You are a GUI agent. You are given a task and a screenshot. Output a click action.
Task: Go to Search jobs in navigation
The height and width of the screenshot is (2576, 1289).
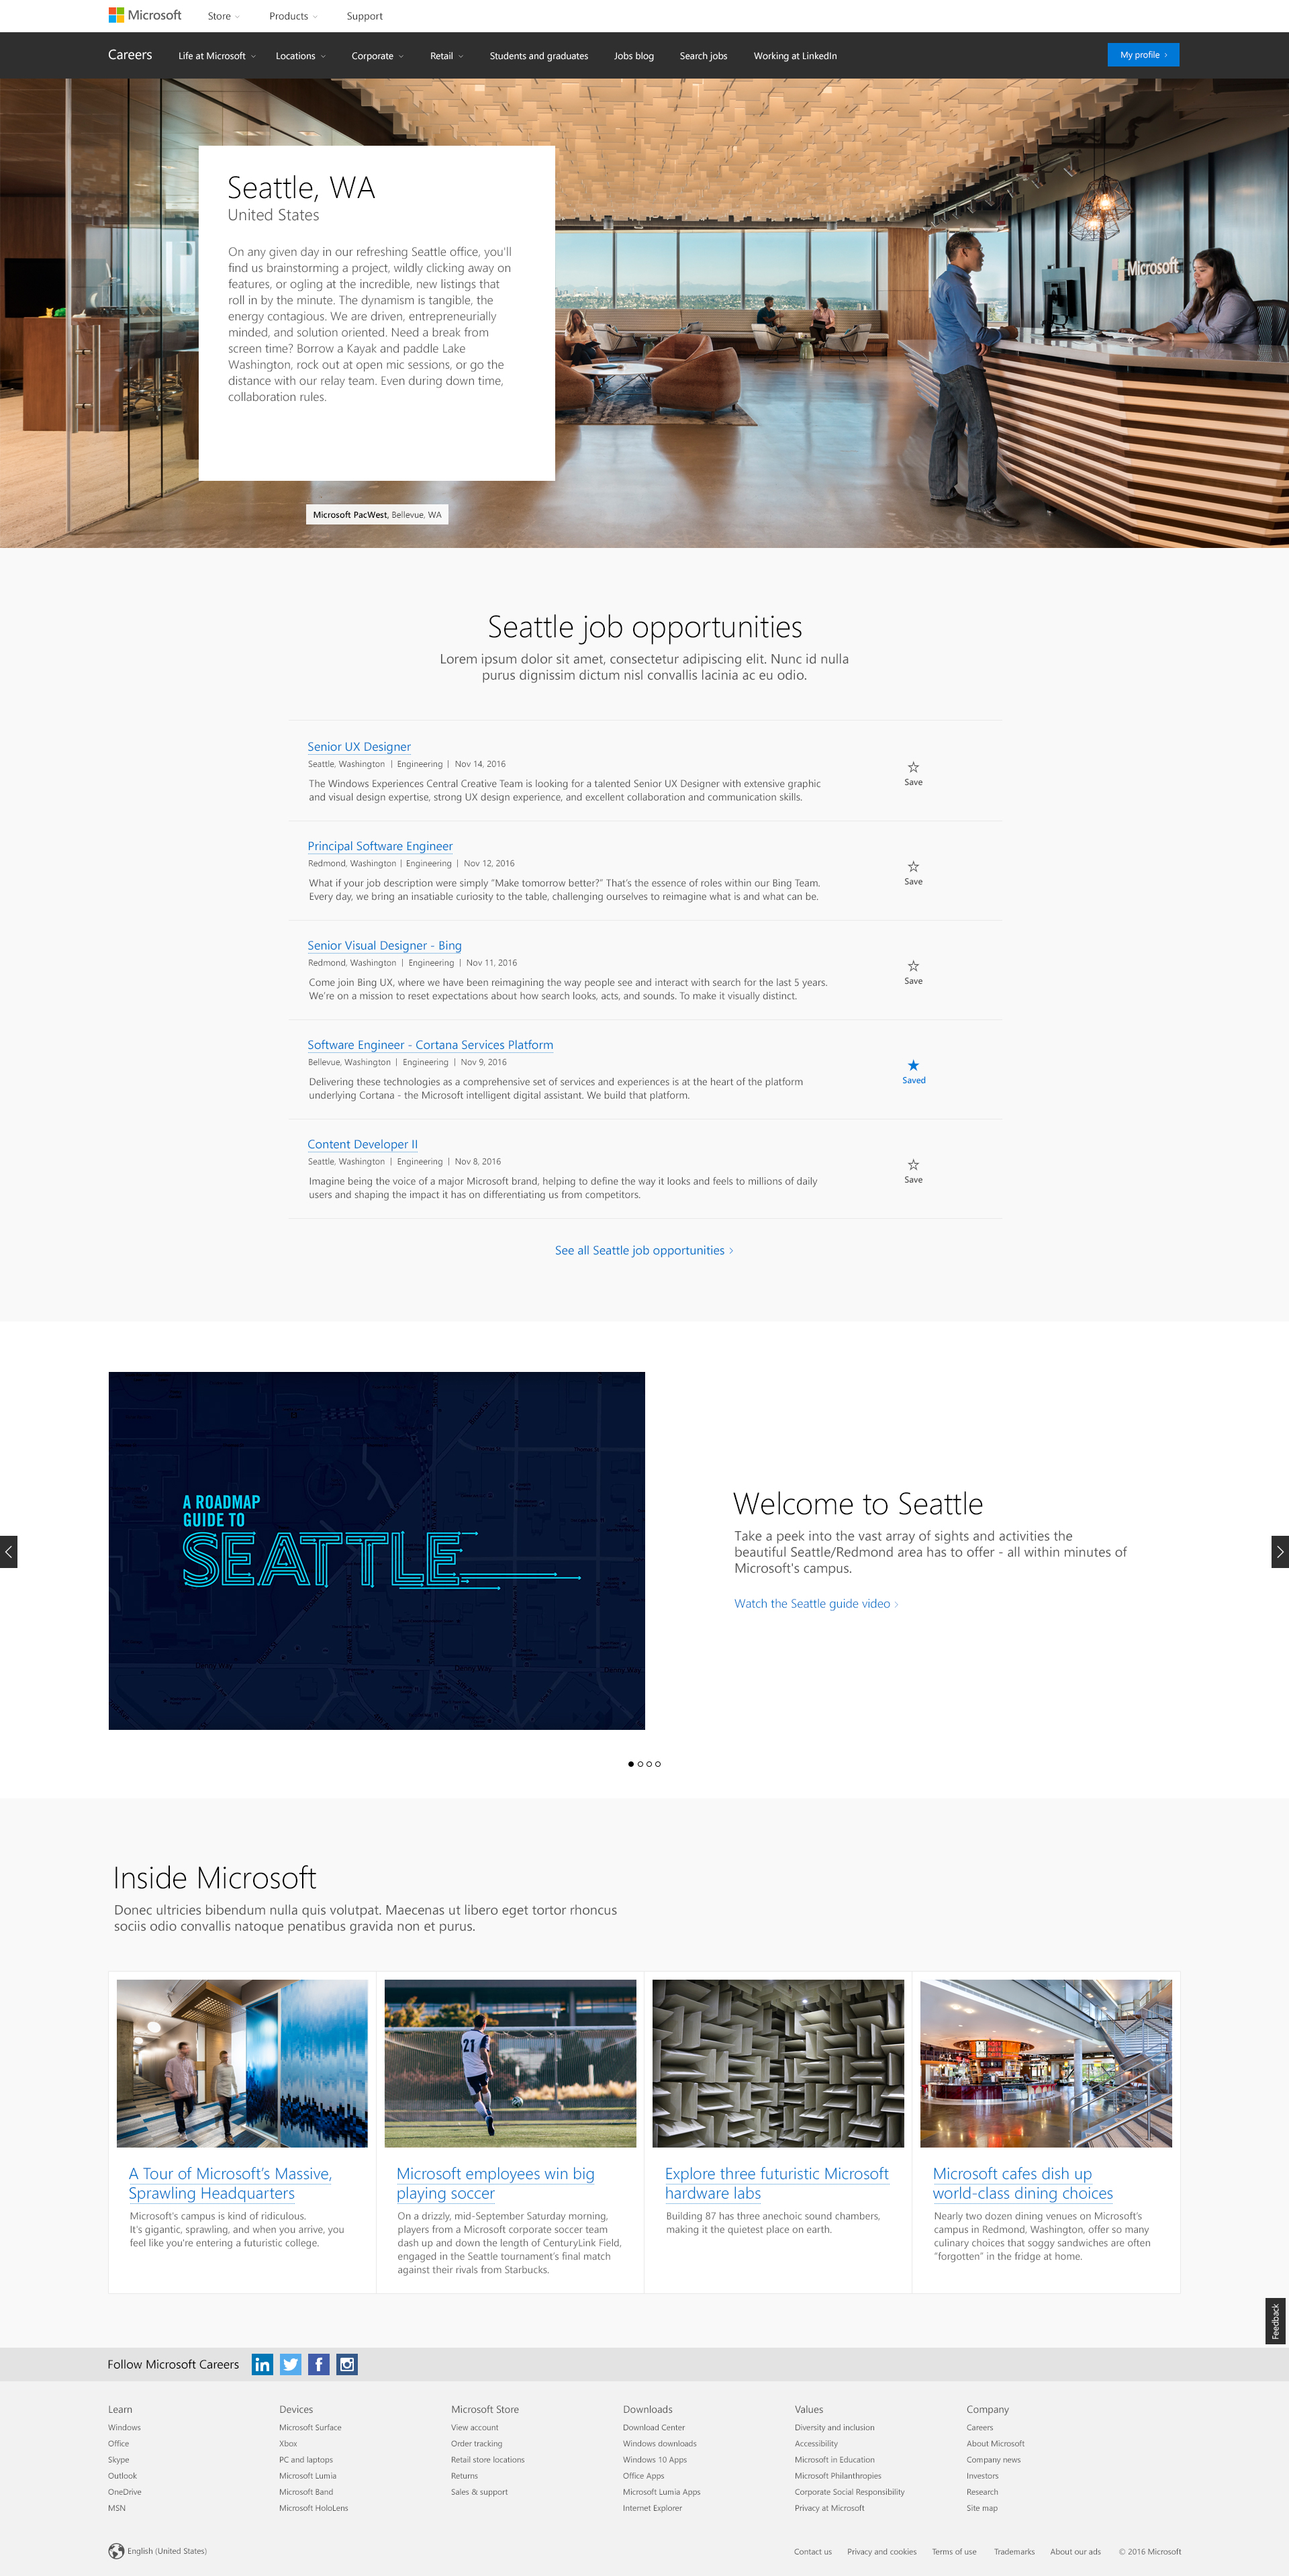click(x=703, y=56)
